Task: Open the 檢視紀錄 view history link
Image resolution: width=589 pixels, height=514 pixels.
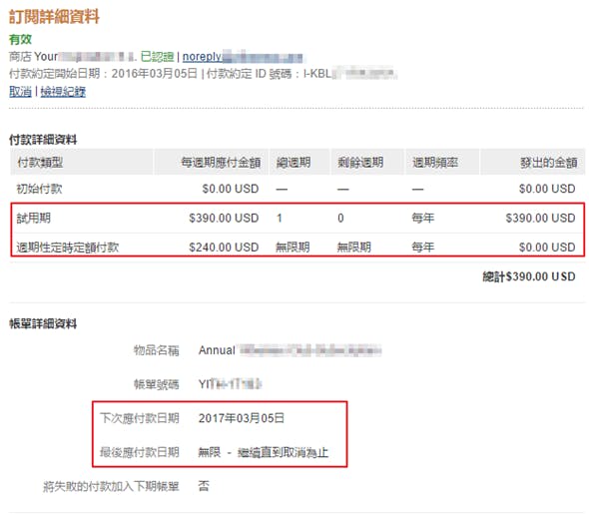Action: click(63, 91)
